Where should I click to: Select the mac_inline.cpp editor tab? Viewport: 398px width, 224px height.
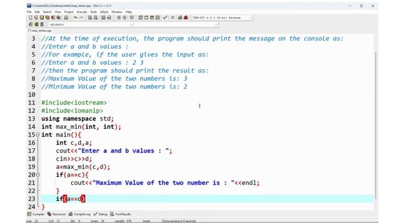pyautogui.click(x=40, y=30)
